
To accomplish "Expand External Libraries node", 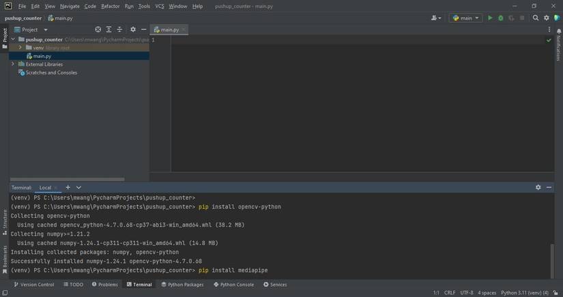I will click(13, 64).
